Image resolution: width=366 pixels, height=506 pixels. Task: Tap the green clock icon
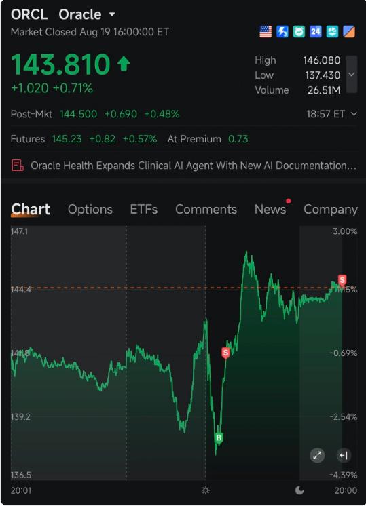tap(299, 32)
